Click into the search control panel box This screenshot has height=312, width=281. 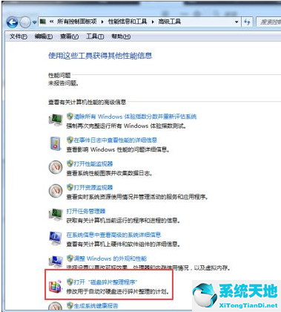click(x=268, y=22)
